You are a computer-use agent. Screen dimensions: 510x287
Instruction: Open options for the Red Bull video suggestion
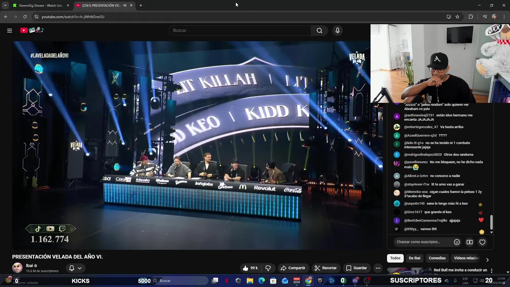[492, 271]
